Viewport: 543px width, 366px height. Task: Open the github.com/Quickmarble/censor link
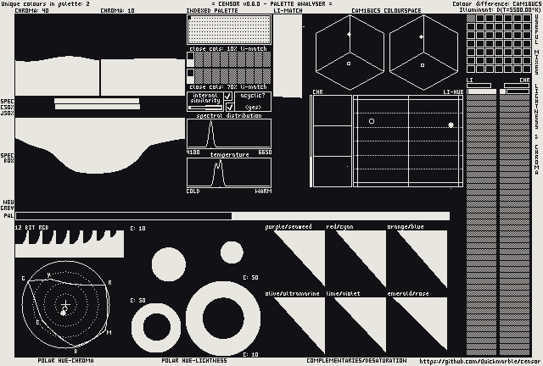pyautogui.click(x=479, y=361)
